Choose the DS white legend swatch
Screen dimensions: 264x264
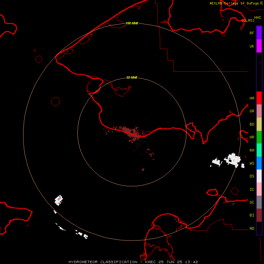259,176
